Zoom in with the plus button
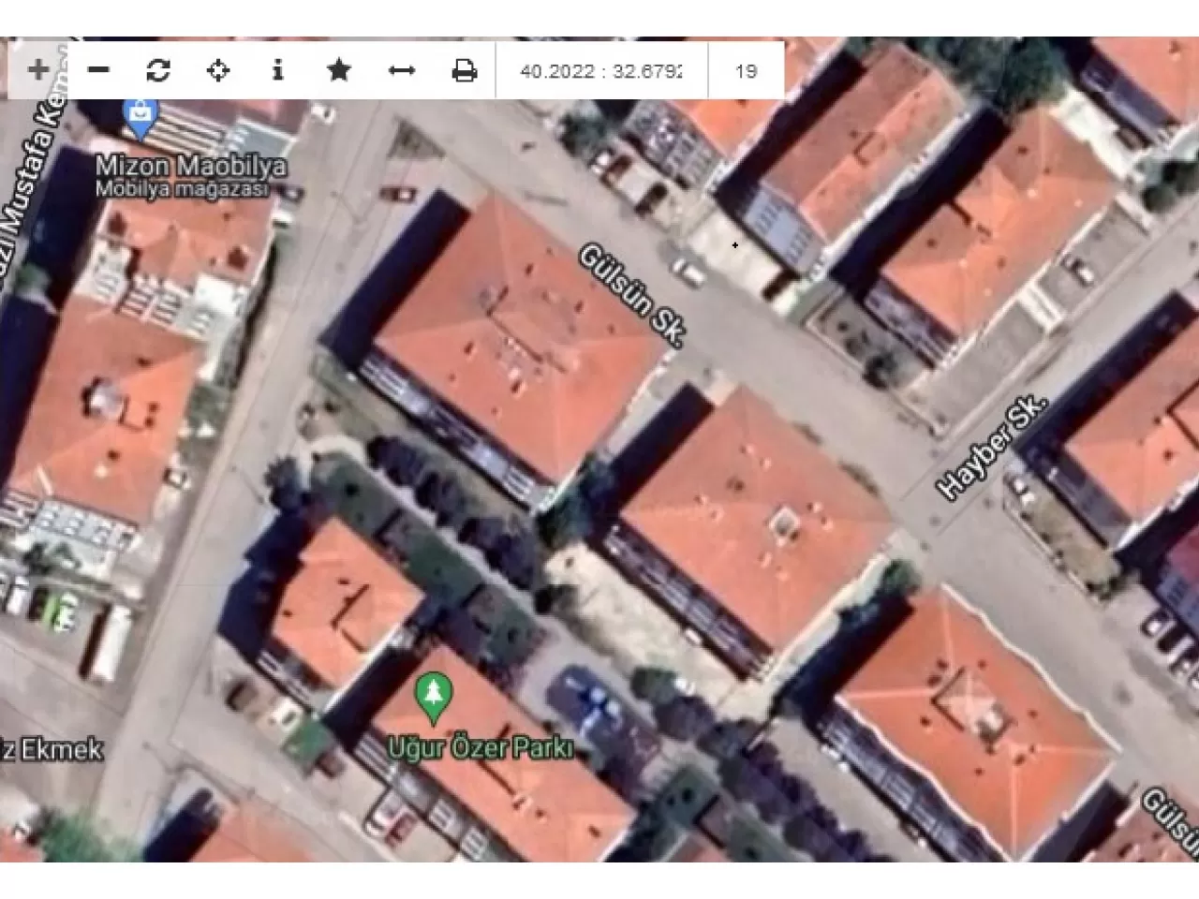1199x899 pixels. point(38,70)
